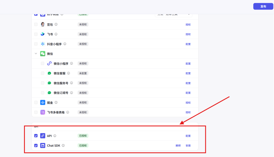Tick the 微信服务号 checkbox
Image resolution: width=274 pixels, height=157 pixels.
43,83
